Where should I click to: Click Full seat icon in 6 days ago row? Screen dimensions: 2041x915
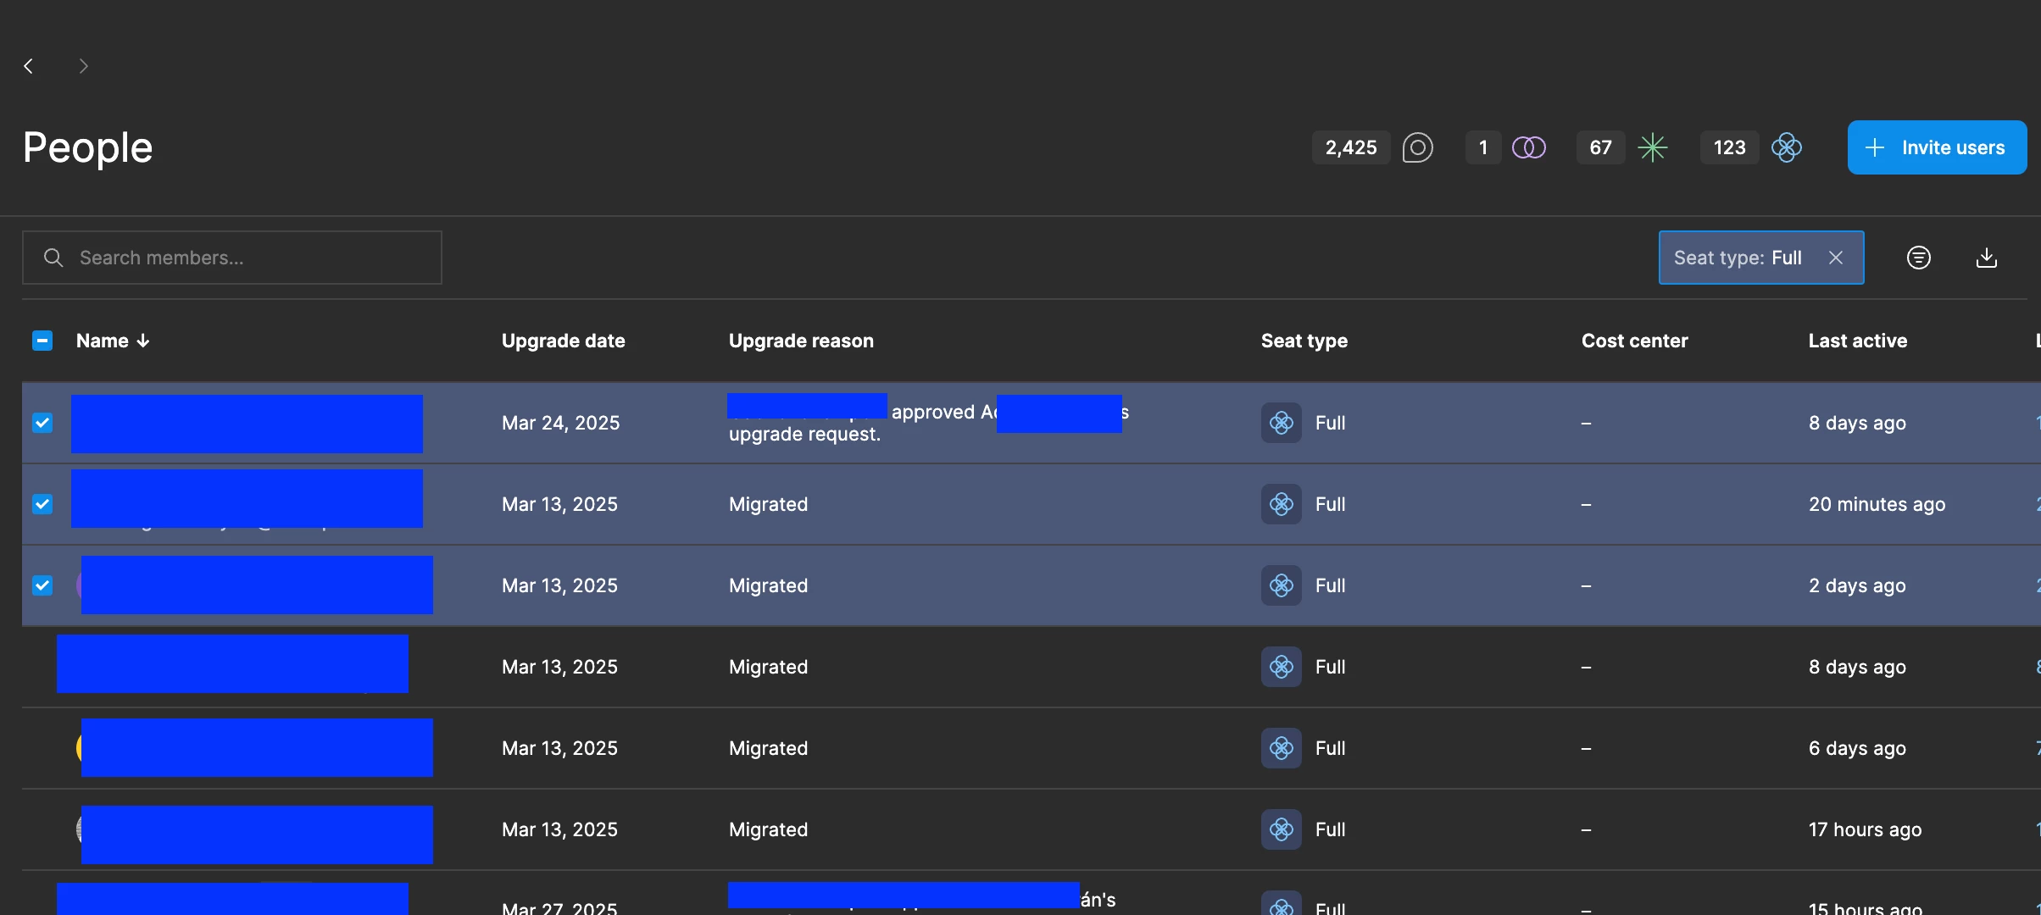(1281, 748)
